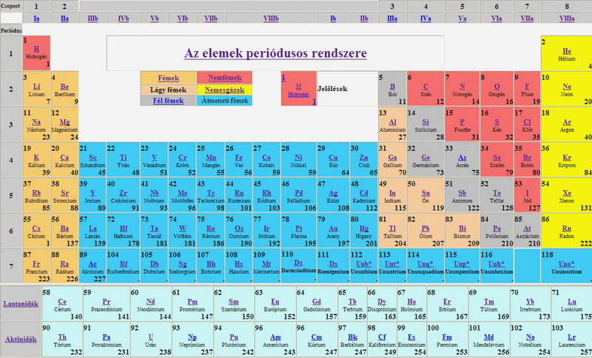The image size is (592, 358).
Task: Click the Ag silver symbol link
Action: (333, 193)
